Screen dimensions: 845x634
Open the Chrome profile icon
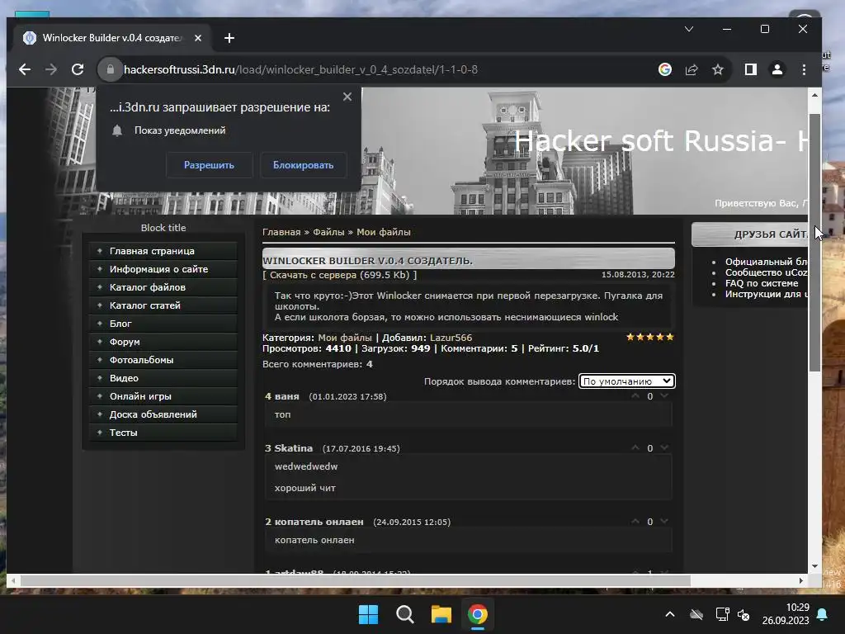[777, 69]
